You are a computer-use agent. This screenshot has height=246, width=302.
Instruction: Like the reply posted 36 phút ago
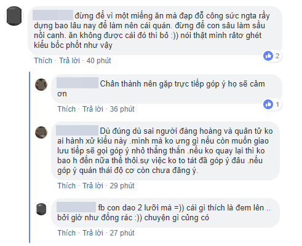pyautogui.click(x=66, y=109)
